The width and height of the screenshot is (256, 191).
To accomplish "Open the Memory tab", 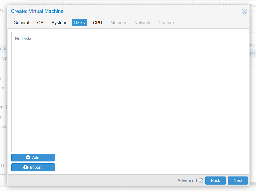I will click(x=118, y=23).
